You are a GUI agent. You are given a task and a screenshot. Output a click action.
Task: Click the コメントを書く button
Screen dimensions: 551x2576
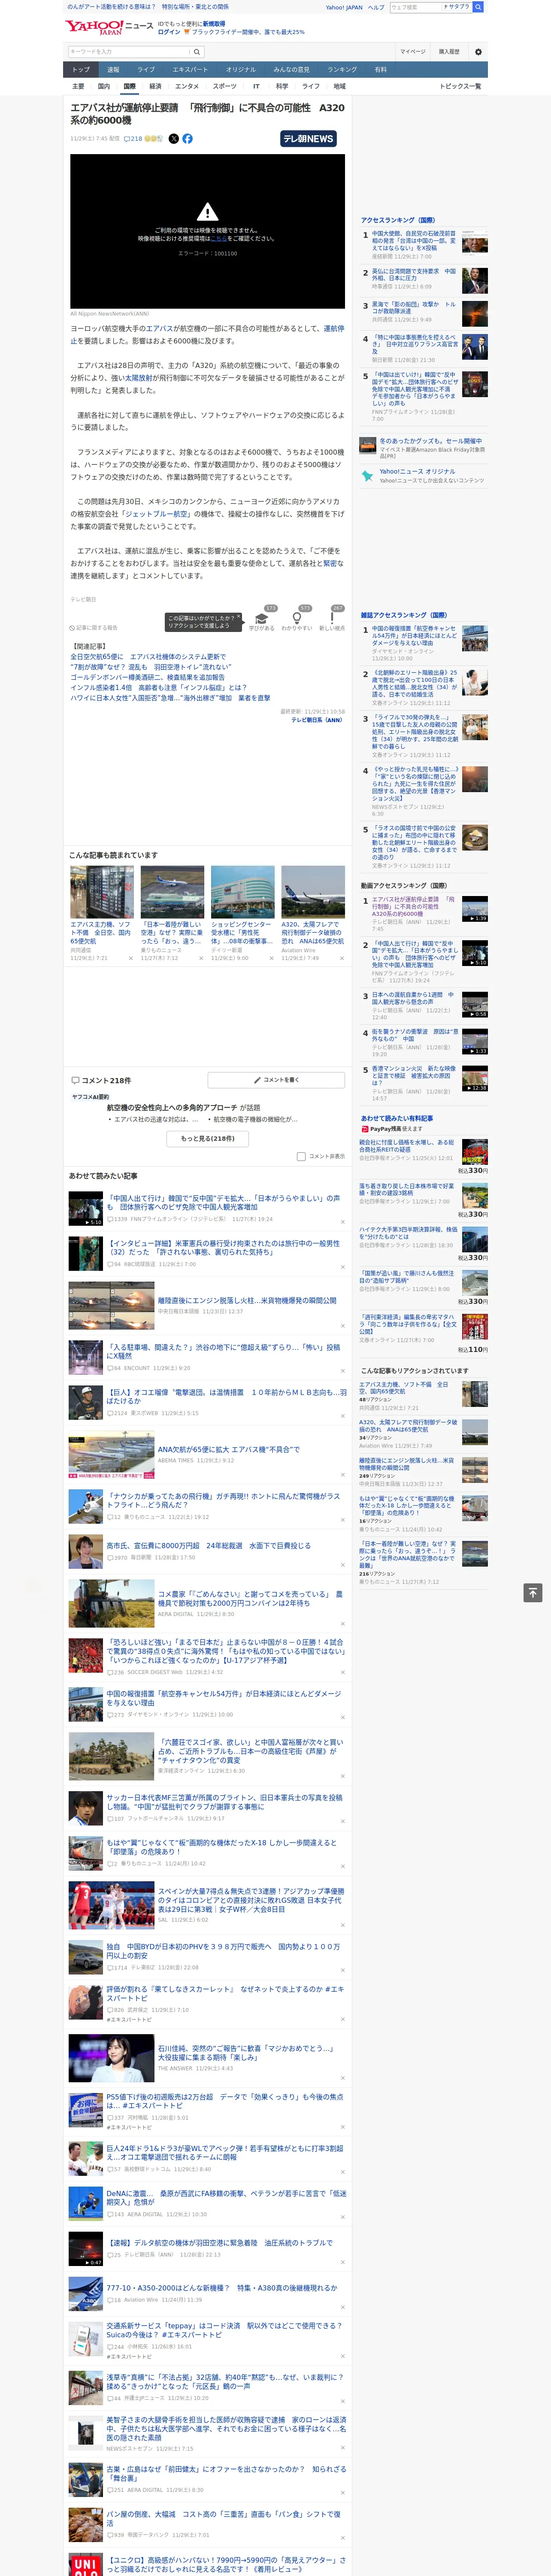coord(277,1080)
